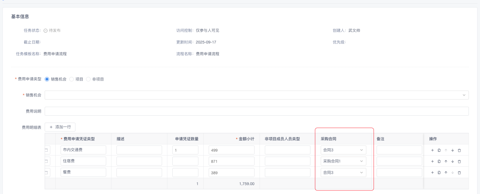Choose the 非项目 radio option
This screenshot has width=480, height=194.
pos(88,79)
